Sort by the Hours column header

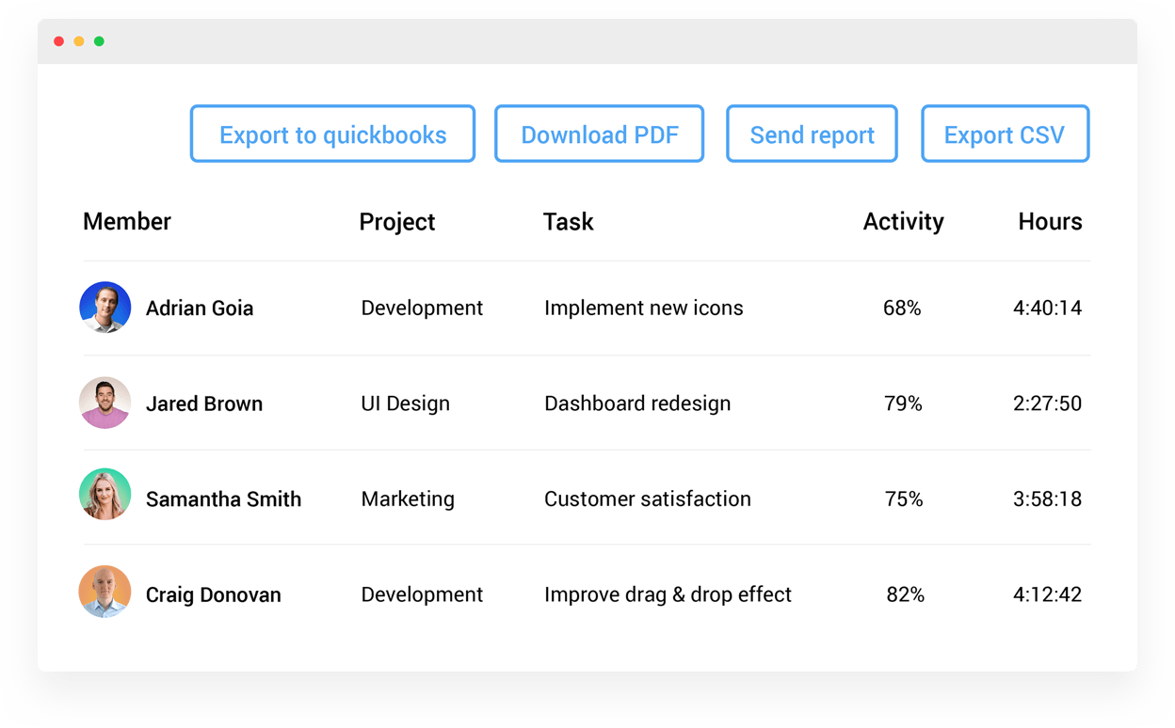coord(1050,222)
